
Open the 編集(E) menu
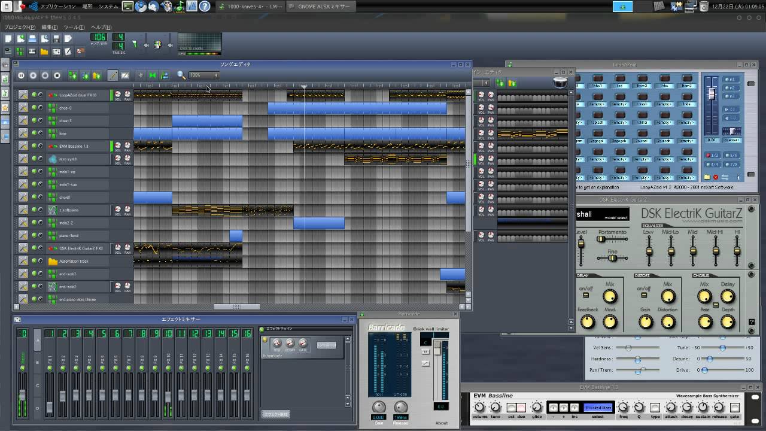point(50,27)
